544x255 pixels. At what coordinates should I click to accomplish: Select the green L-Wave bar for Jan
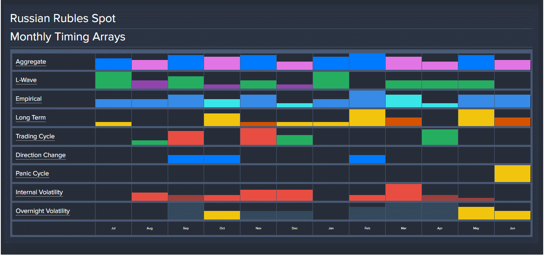coord(331,80)
